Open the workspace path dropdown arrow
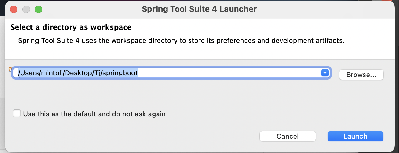The width and height of the screenshot is (399, 153). pos(325,73)
